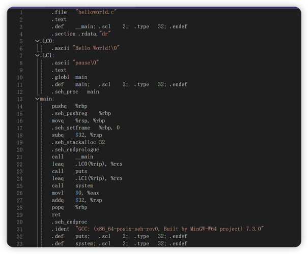
Task: Click the ret instruction
Action: [x=56, y=215]
